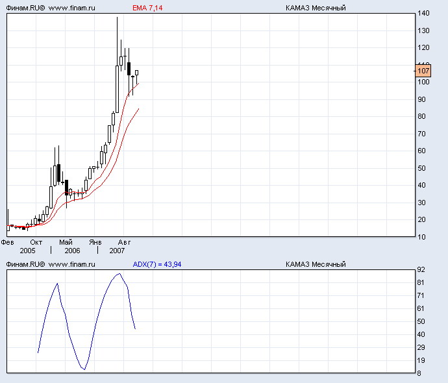Click the 92 ADX axis label
The height and width of the screenshot is (383, 448).
pyautogui.click(x=421, y=269)
